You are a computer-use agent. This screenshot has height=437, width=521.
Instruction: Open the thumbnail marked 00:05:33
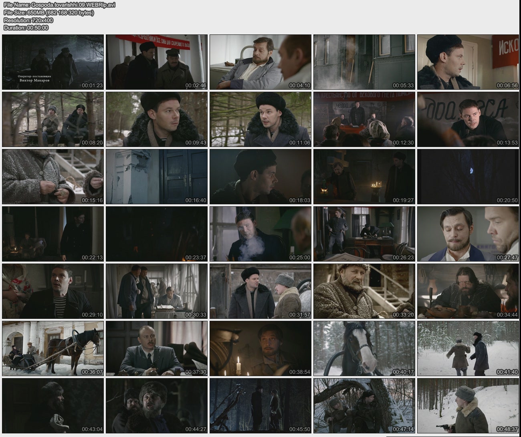364,62
